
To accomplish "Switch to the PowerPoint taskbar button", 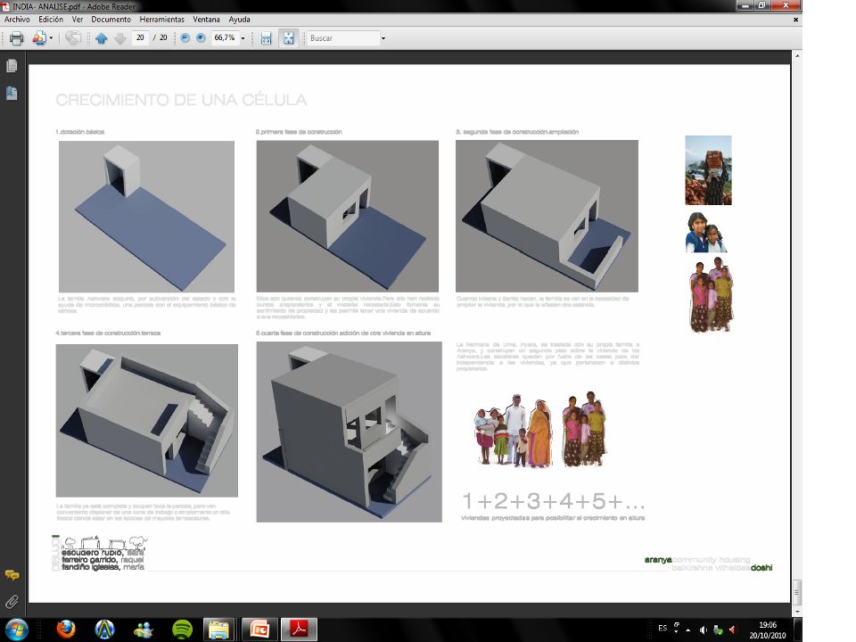I will 259,630.
